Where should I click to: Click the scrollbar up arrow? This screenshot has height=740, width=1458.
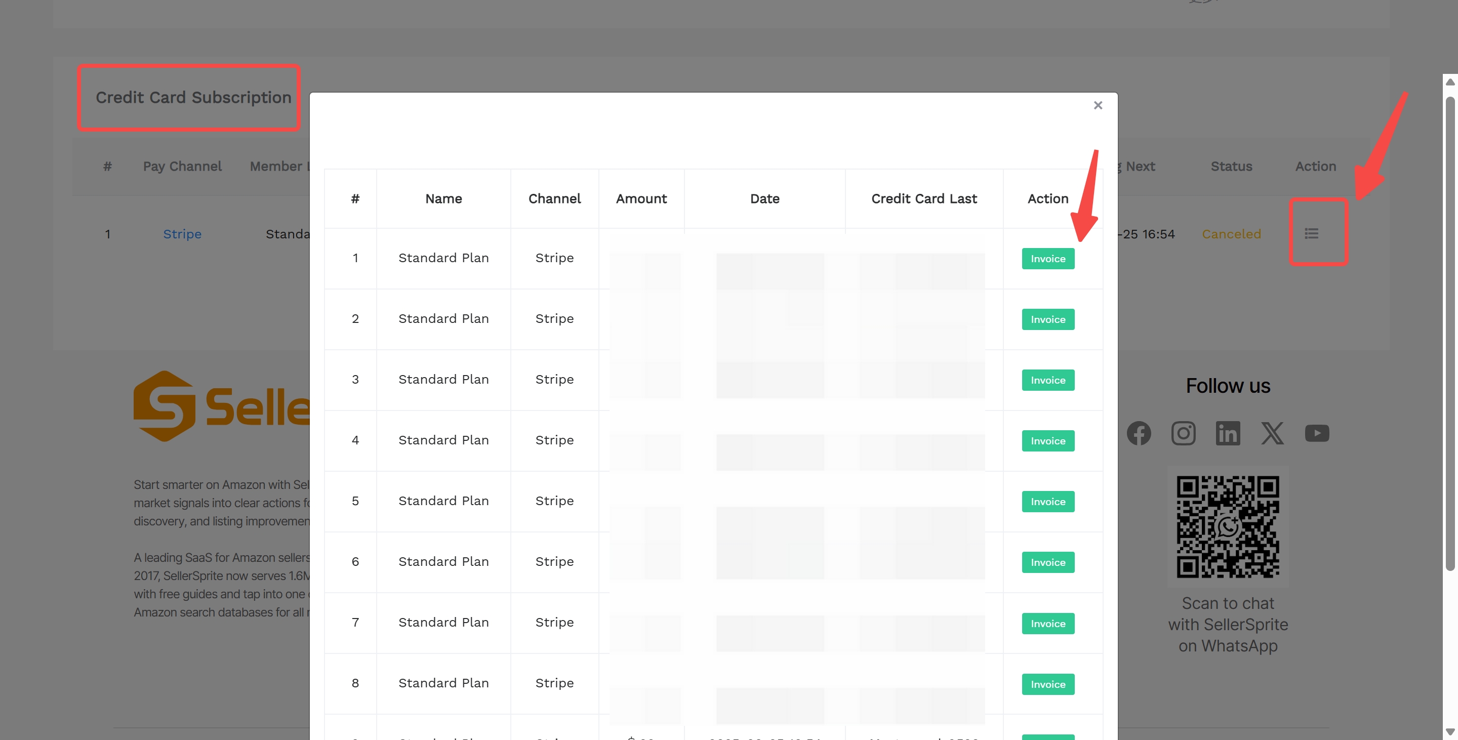click(1451, 81)
